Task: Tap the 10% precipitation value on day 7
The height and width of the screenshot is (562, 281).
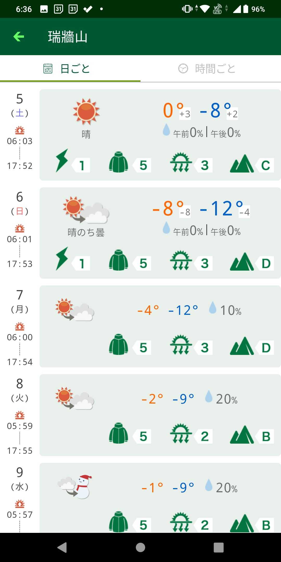Action: (231, 310)
